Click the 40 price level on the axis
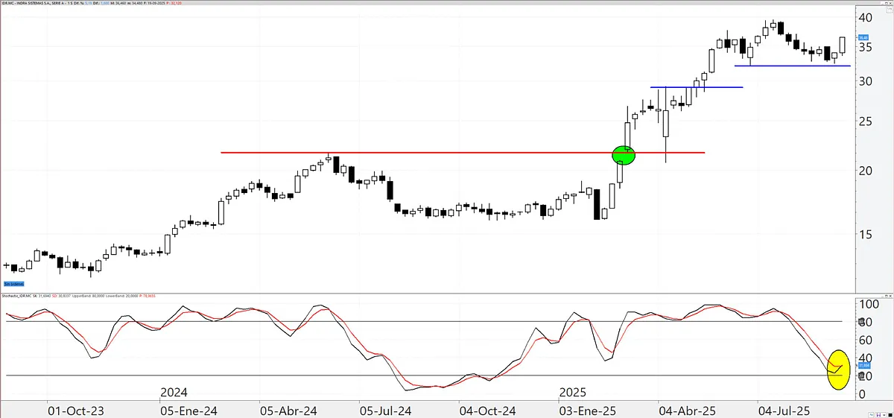The width and height of the screenshot is (894, 418). 865,17
